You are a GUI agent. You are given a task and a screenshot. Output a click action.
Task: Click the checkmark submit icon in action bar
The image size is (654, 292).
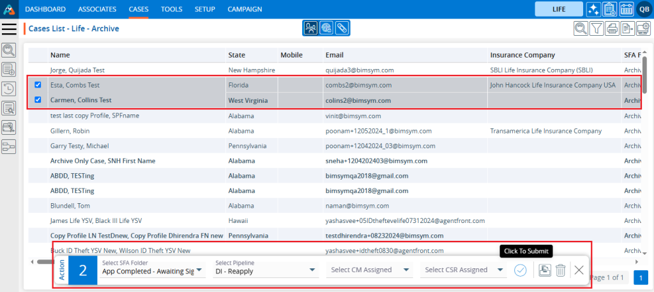[521, 270]
